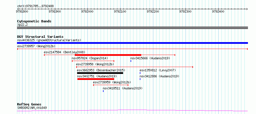The height and width of the screenshot is (114, 256).
Task: Select the esv2739958 (Wong2012b) red span line
Action: pyautogui.click(x=135, y=67)
